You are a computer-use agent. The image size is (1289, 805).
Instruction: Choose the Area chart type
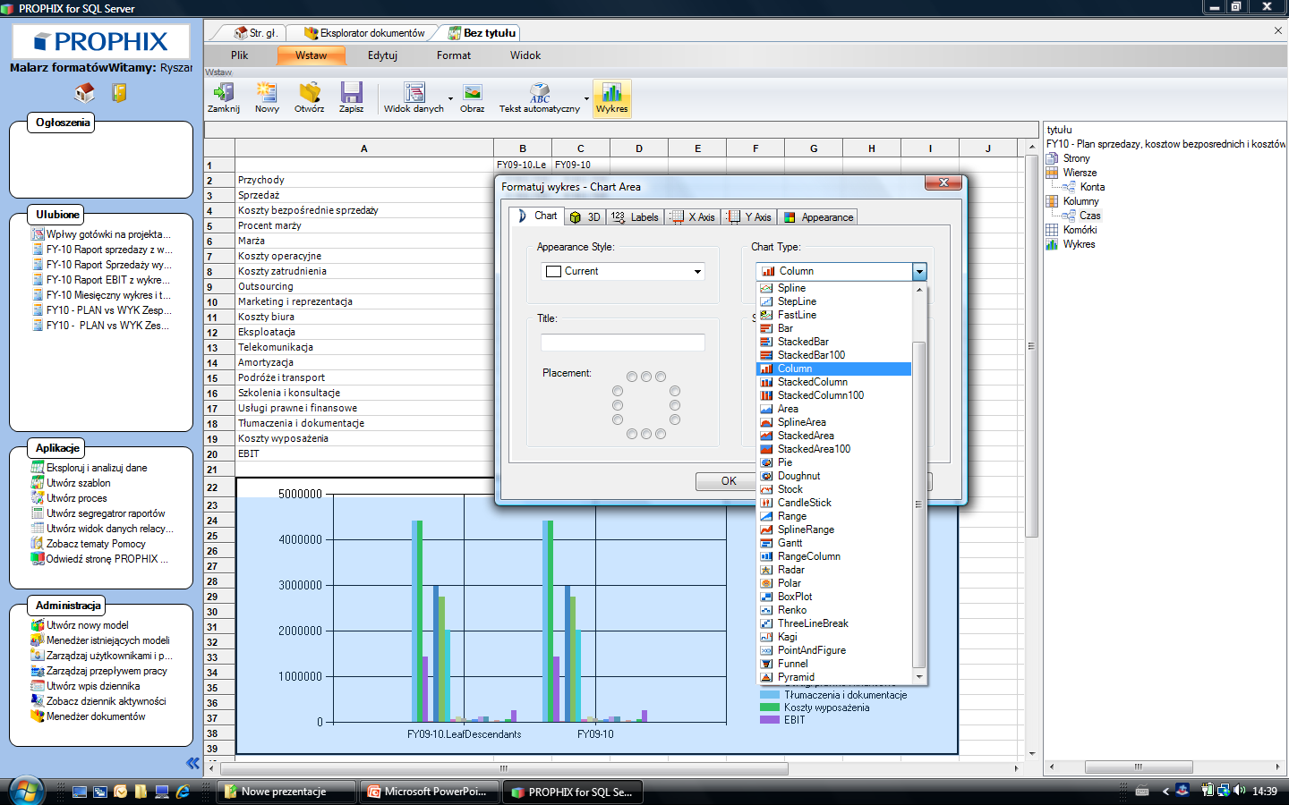pyautogui.click(x=788, y=409)
